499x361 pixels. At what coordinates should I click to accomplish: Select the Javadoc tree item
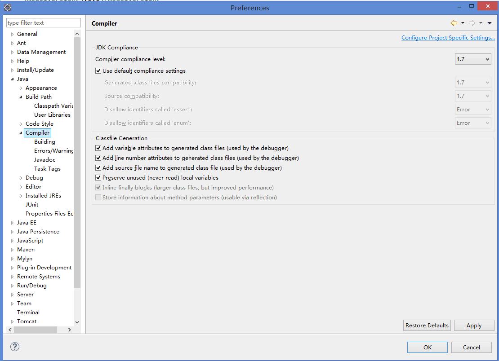point(45,160)
